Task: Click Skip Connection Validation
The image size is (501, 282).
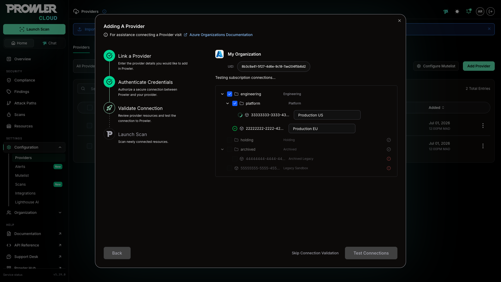Action: point(315,253)
